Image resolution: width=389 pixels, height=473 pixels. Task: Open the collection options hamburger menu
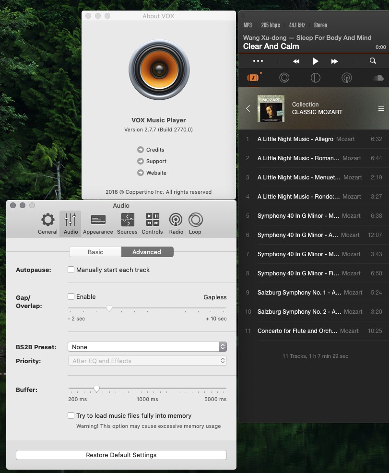381,108
